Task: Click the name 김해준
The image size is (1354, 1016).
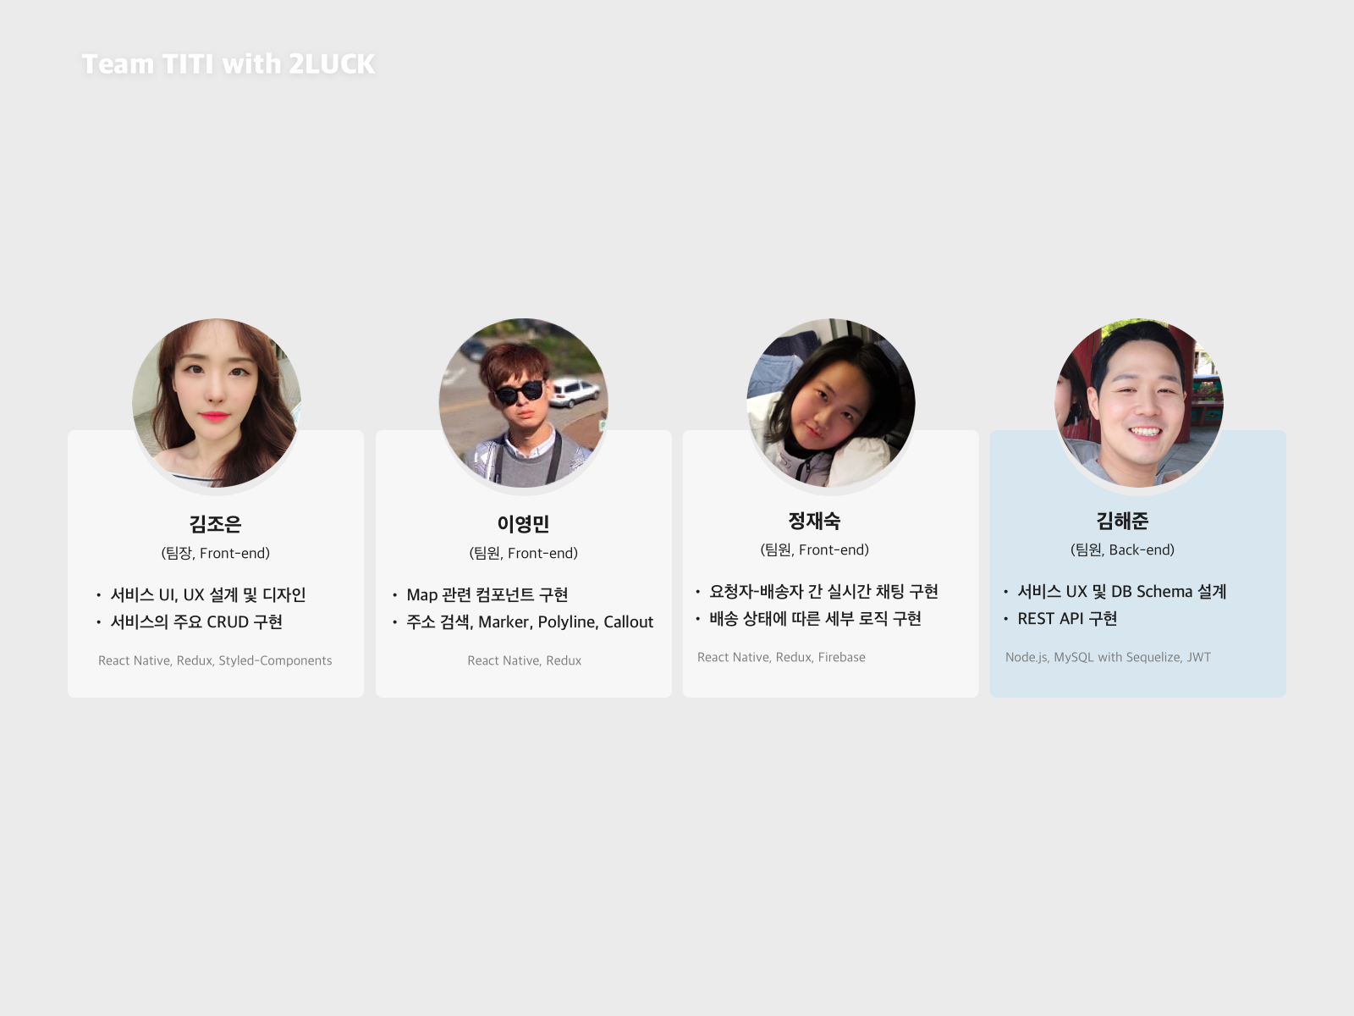Action: (x=1122, y=521)
